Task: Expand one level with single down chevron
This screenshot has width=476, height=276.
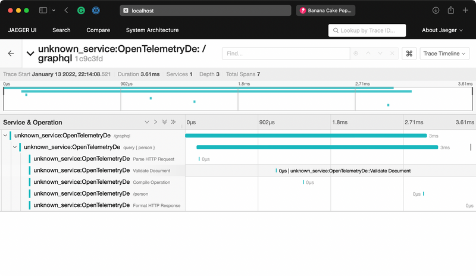Action: click(147, 122)
